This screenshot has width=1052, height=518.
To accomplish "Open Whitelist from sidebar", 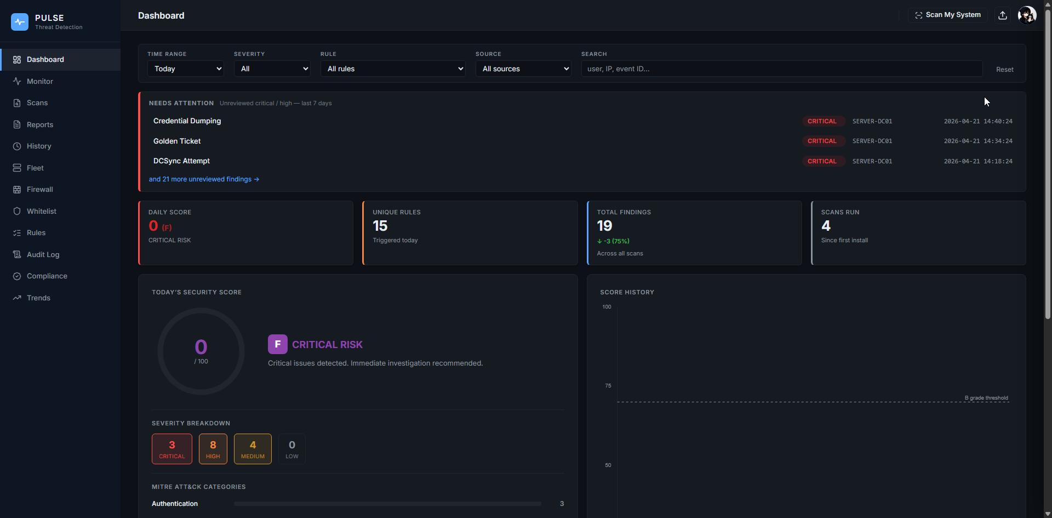I will [60, 211].
